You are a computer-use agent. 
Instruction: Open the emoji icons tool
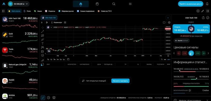42,55
